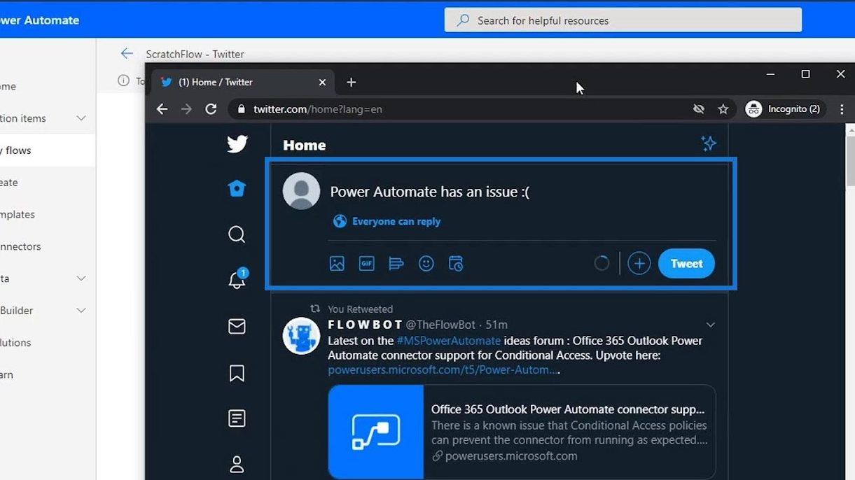Viewport: 855px width, 480px height.
Task: Click the Tweet button
Action: [686, 264]
